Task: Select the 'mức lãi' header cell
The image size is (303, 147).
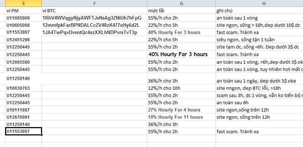Action: [181, 10]
